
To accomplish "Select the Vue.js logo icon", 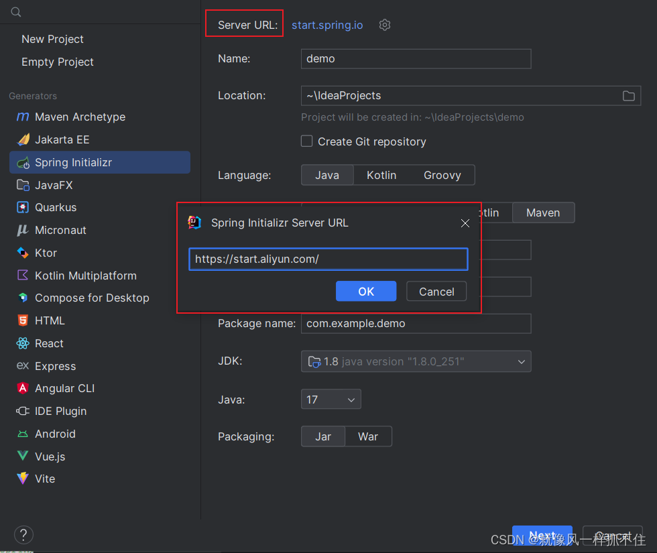I will (23, 456).
